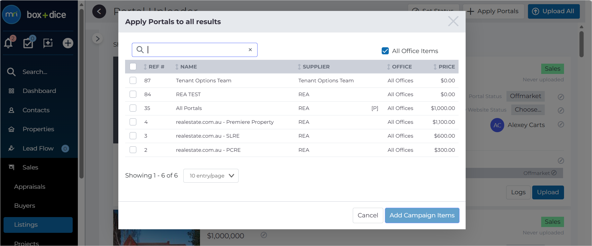The width and height of the screenshot is (592, 246).
Task: Expand the collapsed side panel chevron
Action: [x=97, y=39]
